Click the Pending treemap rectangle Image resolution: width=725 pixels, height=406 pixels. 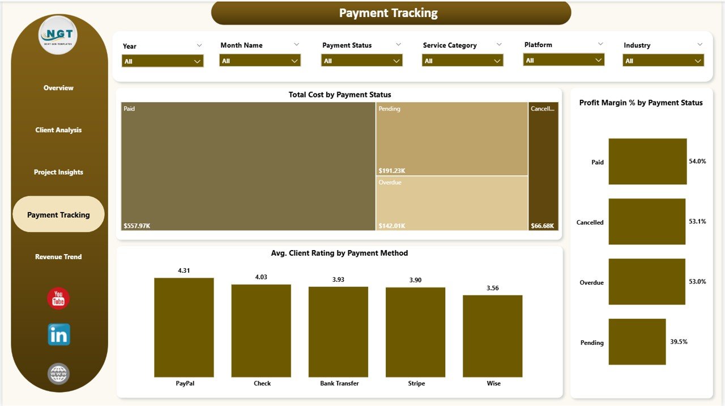[x=451, y=138]
